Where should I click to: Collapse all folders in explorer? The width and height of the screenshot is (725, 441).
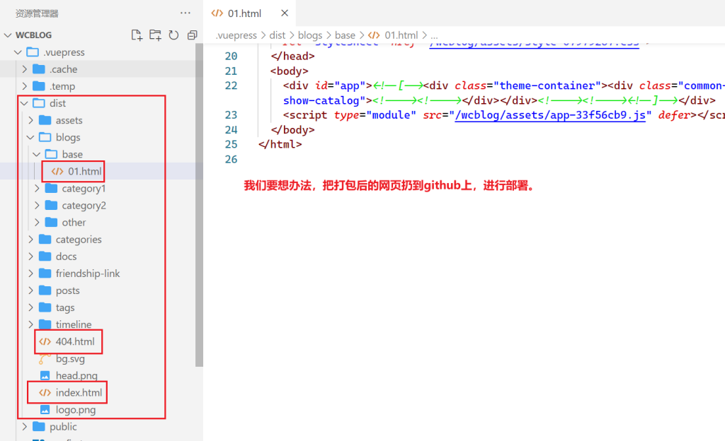click(x=193, y=35)
